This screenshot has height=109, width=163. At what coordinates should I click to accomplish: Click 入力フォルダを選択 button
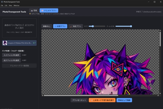(x=11, y=55)
